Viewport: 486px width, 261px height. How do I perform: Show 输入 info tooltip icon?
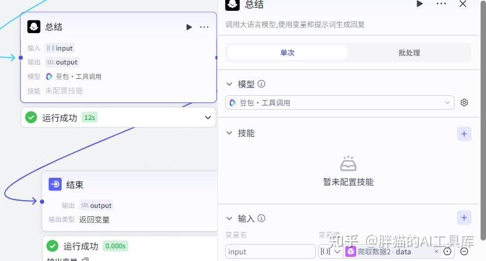click(x=261, y=219)
